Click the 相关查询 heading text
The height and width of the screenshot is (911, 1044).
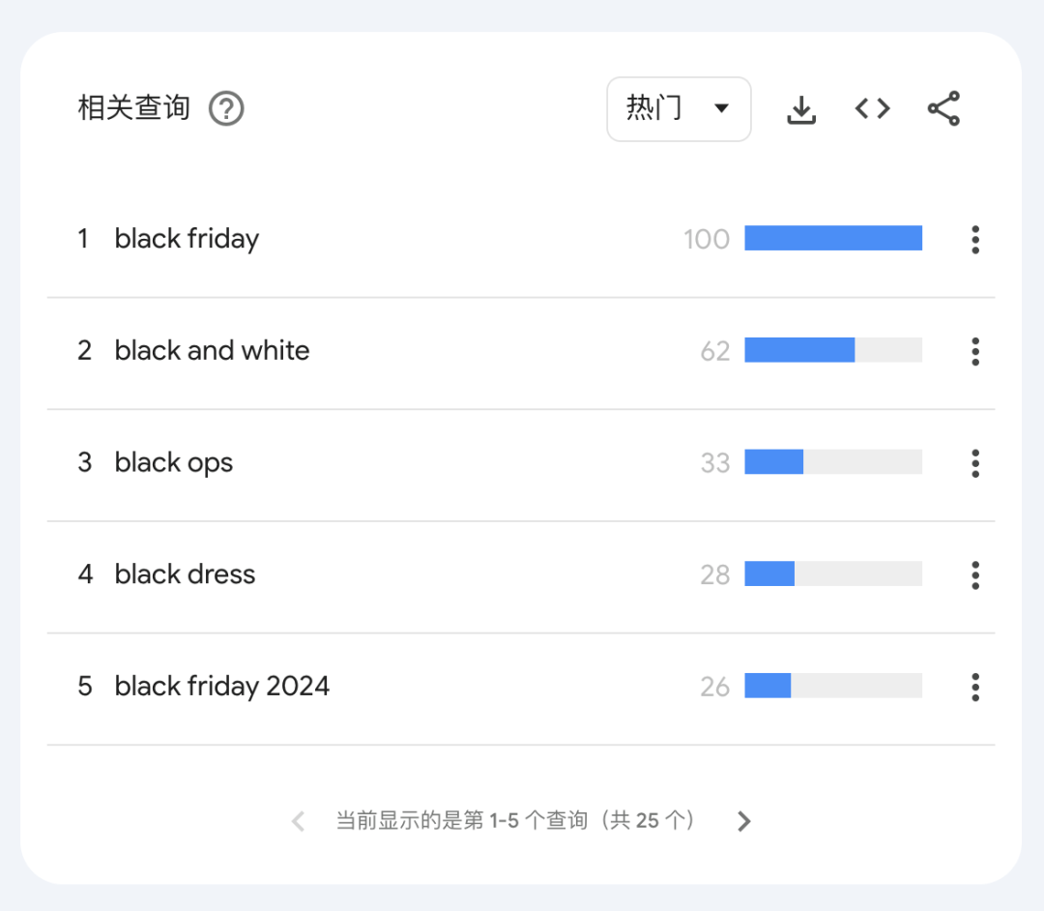pyautogui.click(x=133, y=108)
